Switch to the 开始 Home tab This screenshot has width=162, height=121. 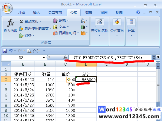click(21, 13)
